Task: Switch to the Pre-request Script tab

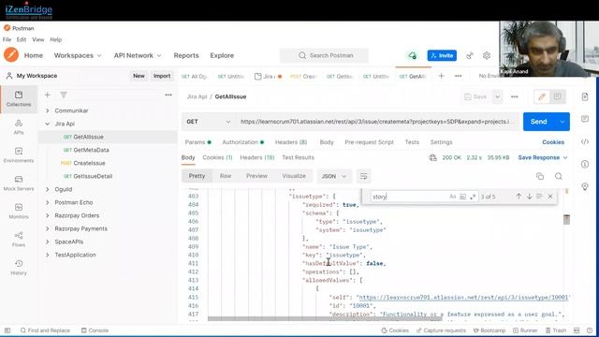Action: (x=369, y=142)
